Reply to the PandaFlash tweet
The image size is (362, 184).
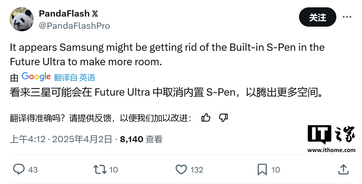(19, 170)
